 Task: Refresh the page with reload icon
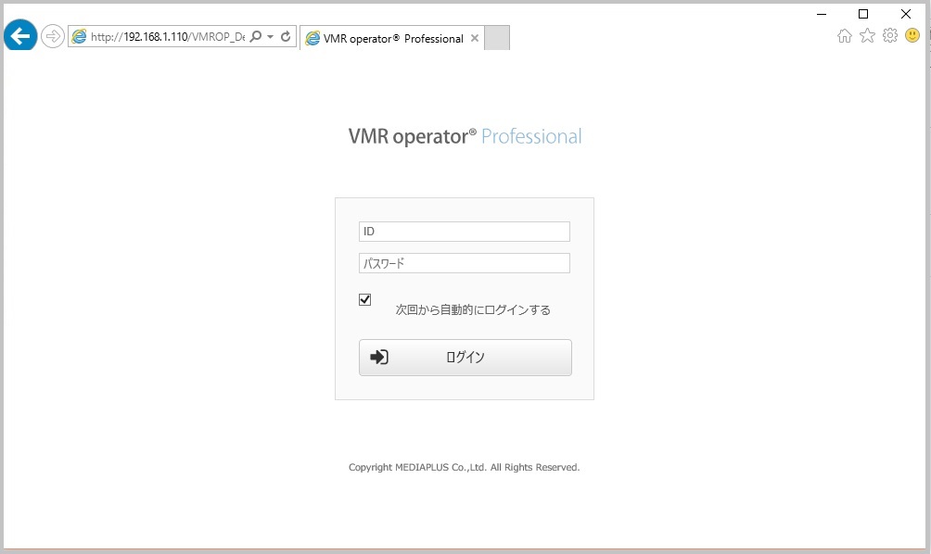click(286, 37)
